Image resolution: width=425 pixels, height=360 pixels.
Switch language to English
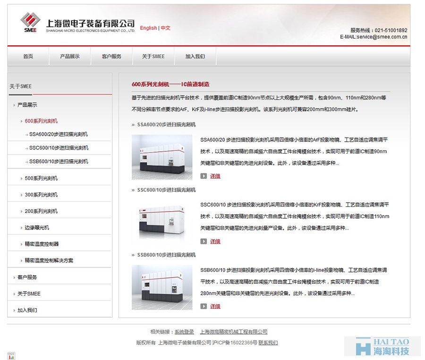point(148,28)
